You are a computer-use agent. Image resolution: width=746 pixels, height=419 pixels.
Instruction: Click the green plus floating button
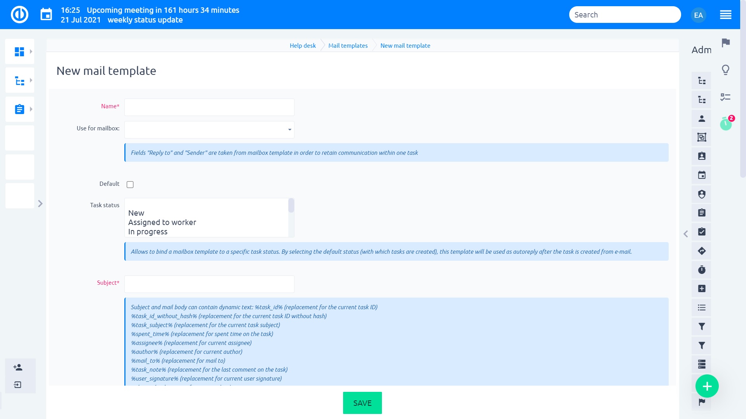[x=707, y=386]
